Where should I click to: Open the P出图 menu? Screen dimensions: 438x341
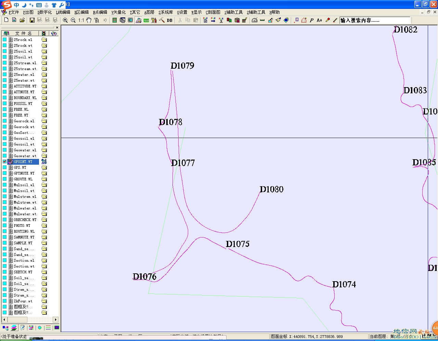(x=28, y=12)
